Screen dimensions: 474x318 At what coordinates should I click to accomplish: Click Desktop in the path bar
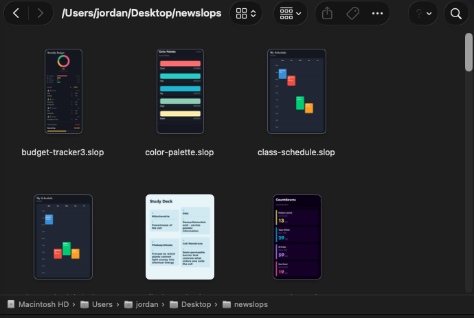[x=196, y=304]
